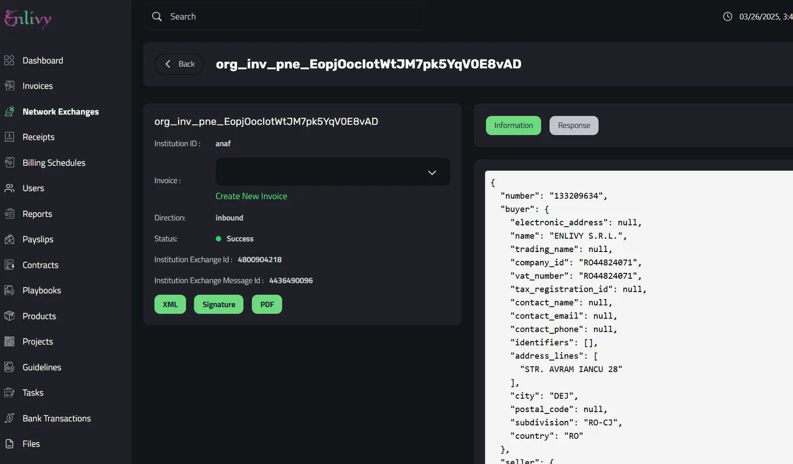The width and height of the screenshot is (793, 464).
Task: Click the Create New Invoice link
Action: (251, 196)
